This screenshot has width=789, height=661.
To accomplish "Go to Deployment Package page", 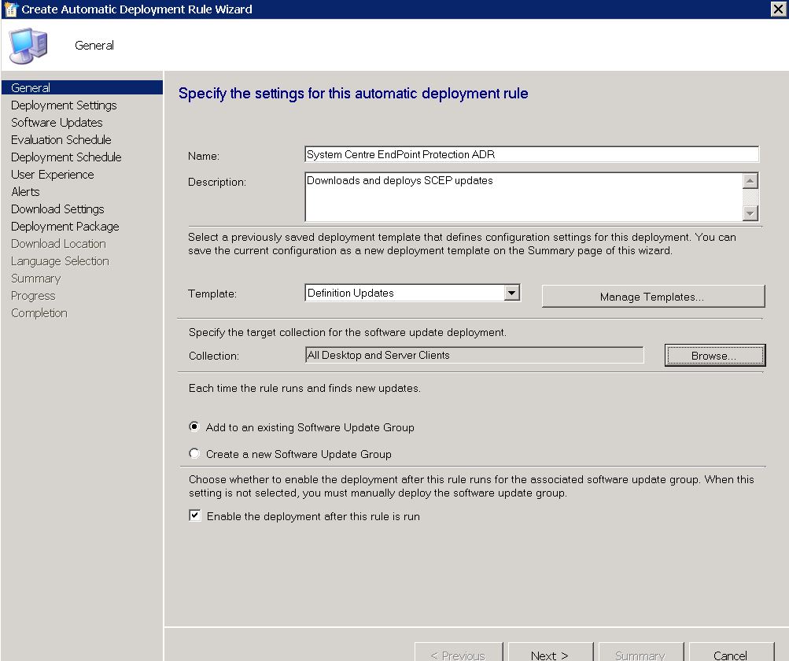I will pyautogui.click(x=65, y=227).
